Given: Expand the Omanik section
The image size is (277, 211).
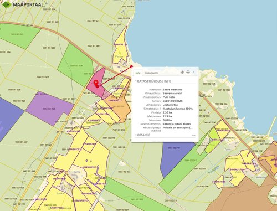Looking at the screenshot, I should (142, 135).
